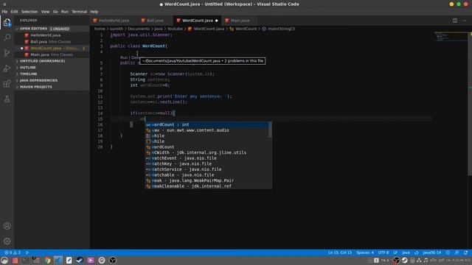Click Java language mode in status bar
Viewport: 472px width, 265px height.
406,252
